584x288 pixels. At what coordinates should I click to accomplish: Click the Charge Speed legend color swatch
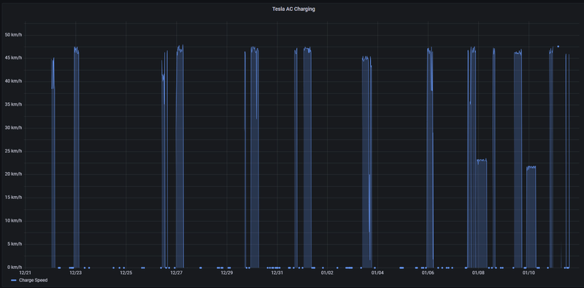coord(14,280)
